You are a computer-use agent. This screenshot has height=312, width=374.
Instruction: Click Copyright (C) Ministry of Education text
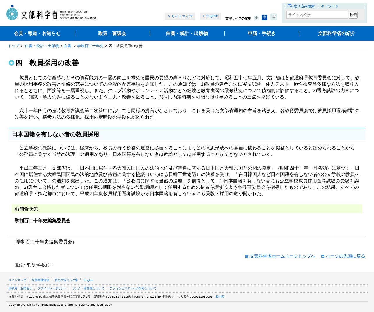(x=60, y=305)
